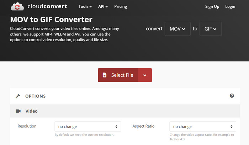Viewport: 249px width, 145px height.
Task: Click the wrench icon beside OPTIONS
Action: [18, 96]
